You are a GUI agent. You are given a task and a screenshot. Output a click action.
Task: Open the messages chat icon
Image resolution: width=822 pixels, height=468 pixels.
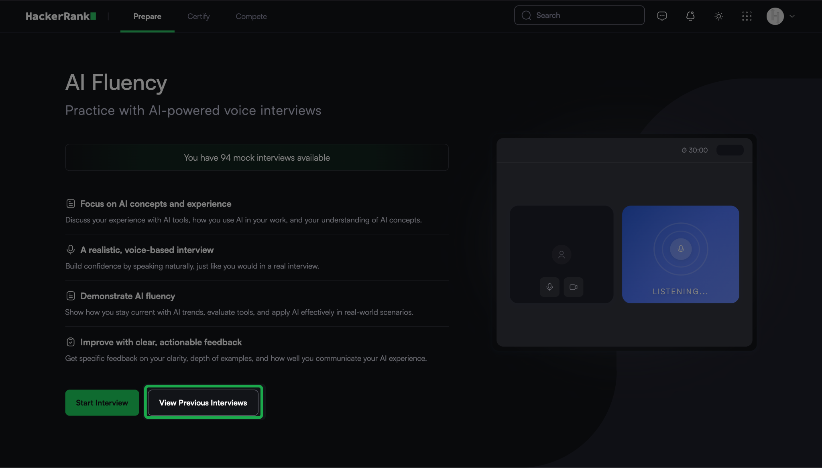pyautogui.click(x=662, y=16)
